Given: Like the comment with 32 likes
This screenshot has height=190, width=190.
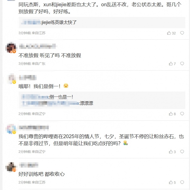Looking at the screenshot, I should pos(169,33).
